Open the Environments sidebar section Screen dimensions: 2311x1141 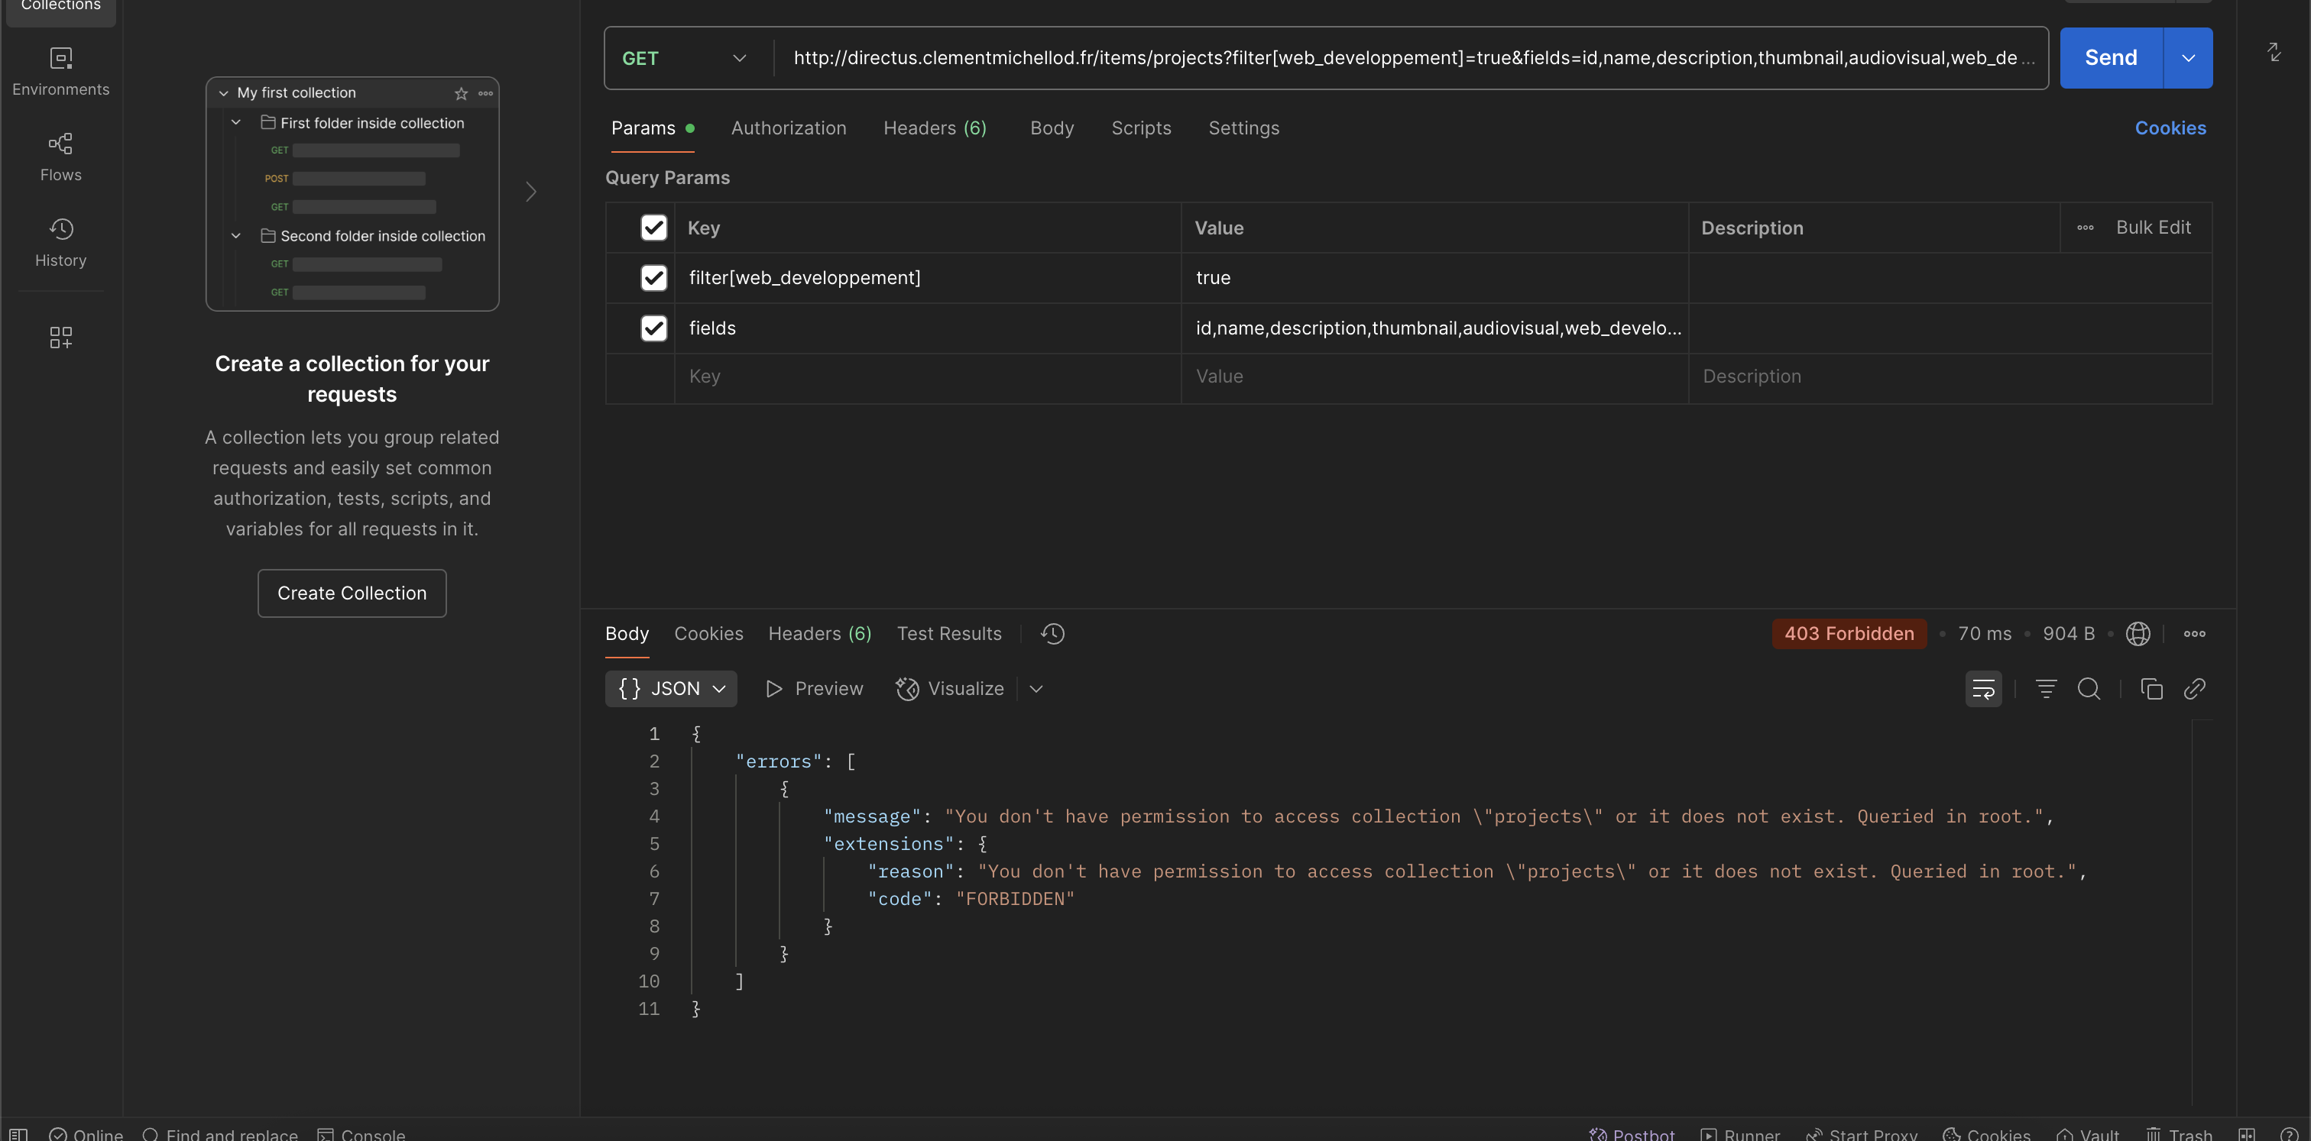coord(61,72)
